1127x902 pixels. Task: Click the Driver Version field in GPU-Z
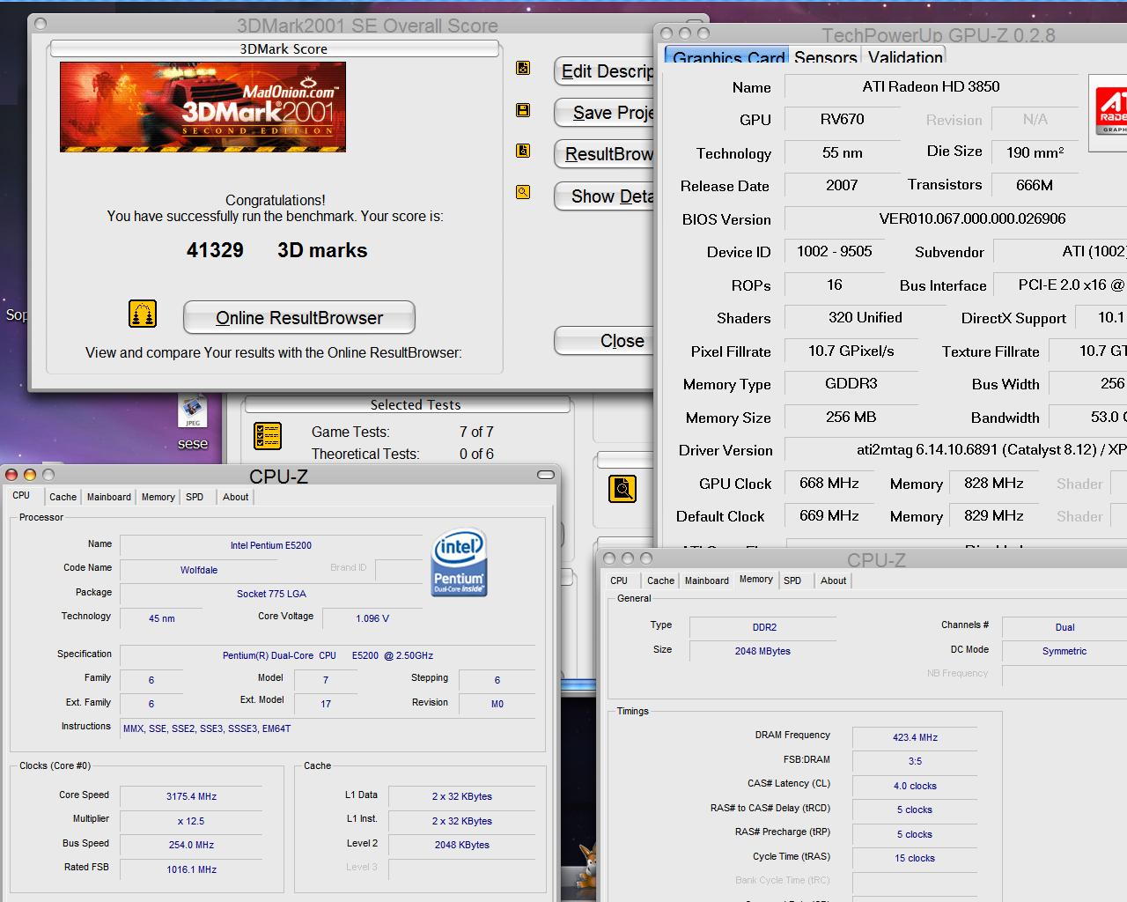(x=955, y=449)
